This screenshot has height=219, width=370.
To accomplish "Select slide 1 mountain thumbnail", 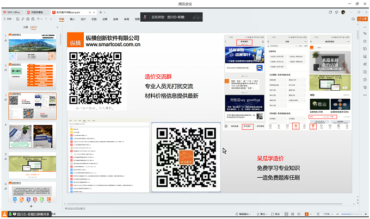I will [x=33, y=47].
